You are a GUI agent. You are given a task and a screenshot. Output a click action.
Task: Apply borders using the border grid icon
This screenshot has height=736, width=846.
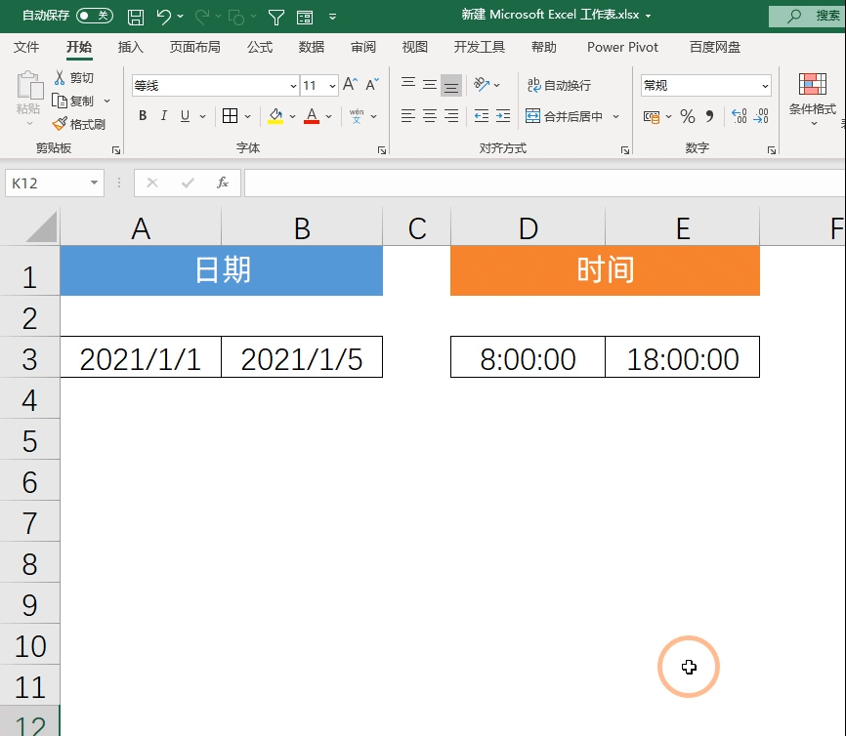[x=230, y=115]
